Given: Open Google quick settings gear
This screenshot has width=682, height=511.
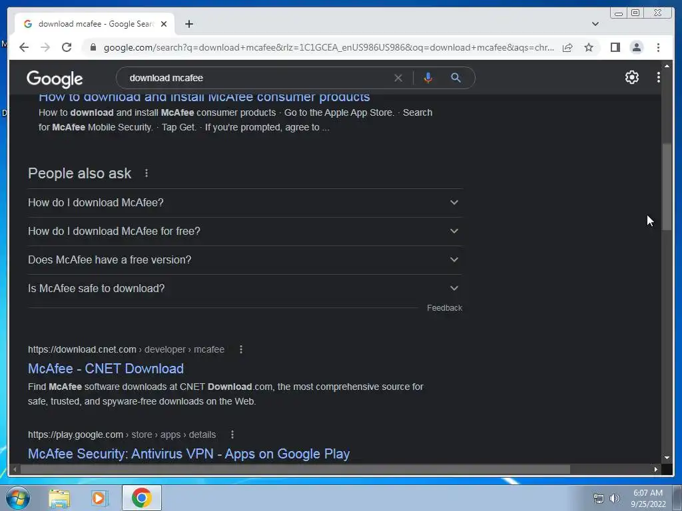Looking at the screenshot, I should pos(631,77).
